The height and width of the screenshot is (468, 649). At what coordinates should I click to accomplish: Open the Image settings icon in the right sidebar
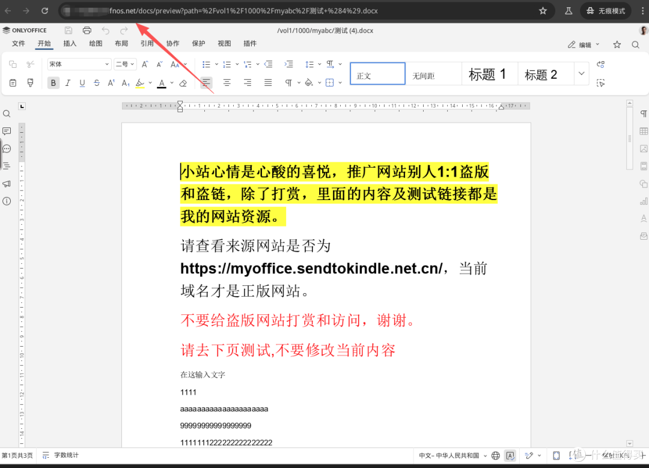[644, 148]
